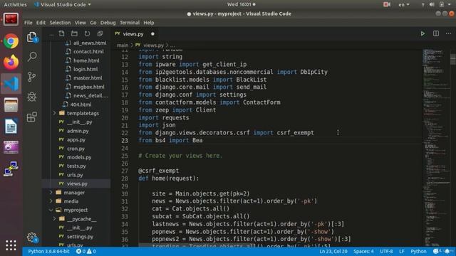This screenshot has height=256, width=456.
Task: Open admin.py in explorer
Action: (78, 131)
